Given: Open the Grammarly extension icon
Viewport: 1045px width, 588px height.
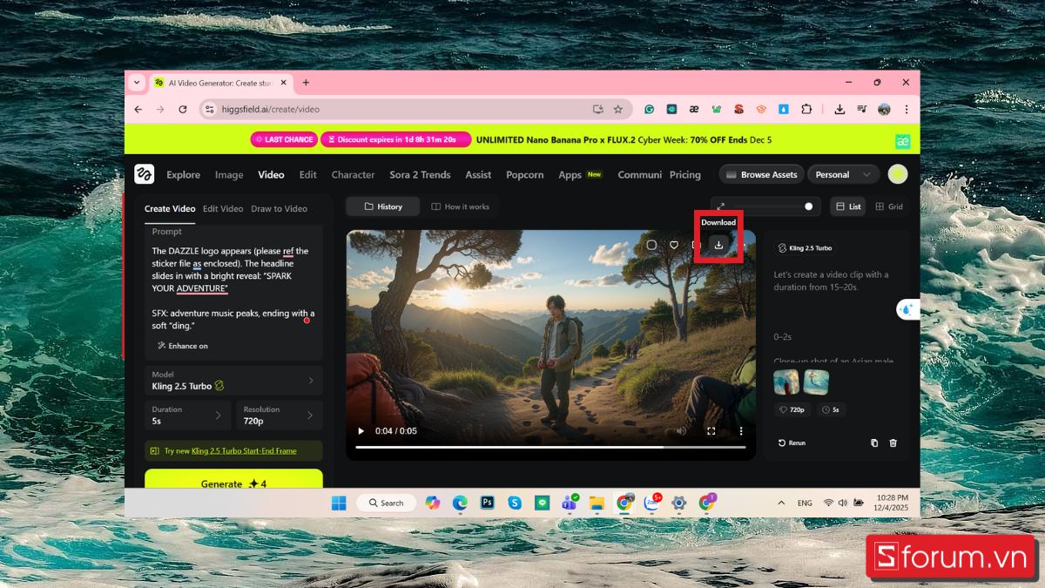Looking at the screenshot, I should point(650,109).
